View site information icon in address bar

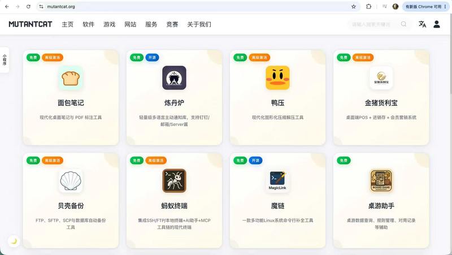(41, 6)
